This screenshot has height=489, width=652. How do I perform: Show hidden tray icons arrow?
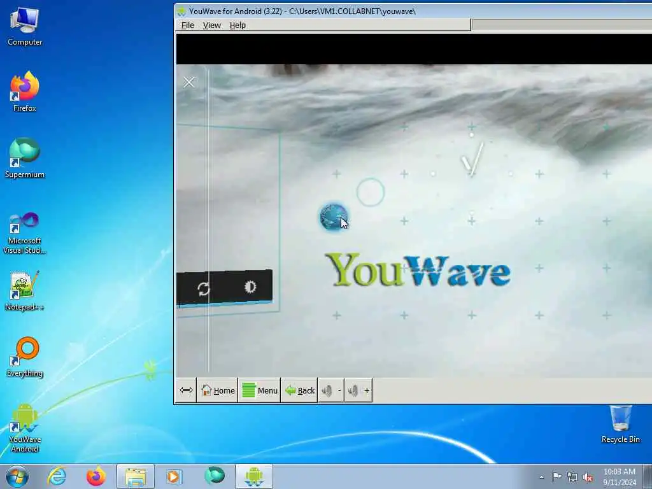541,477
